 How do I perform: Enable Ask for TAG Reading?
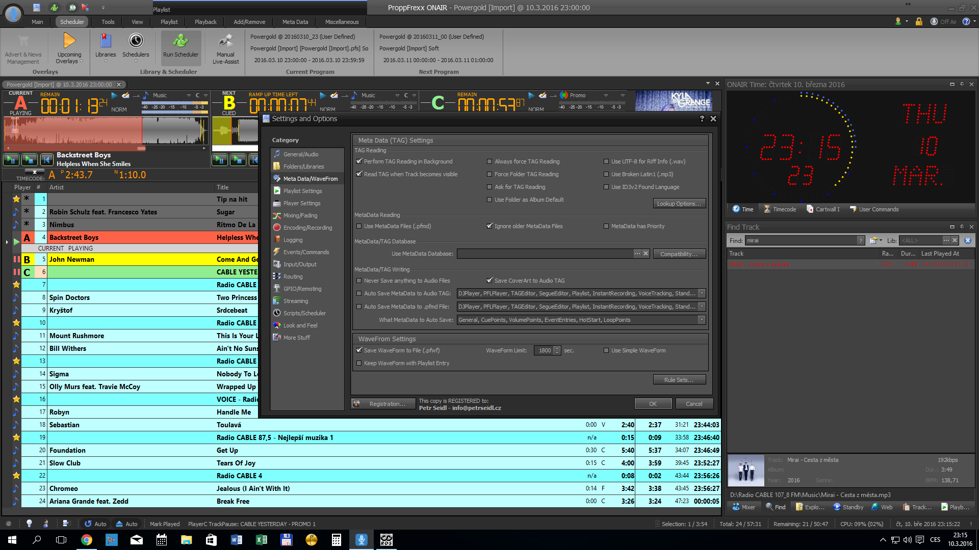pyautogui.click(x=489, y=187)
